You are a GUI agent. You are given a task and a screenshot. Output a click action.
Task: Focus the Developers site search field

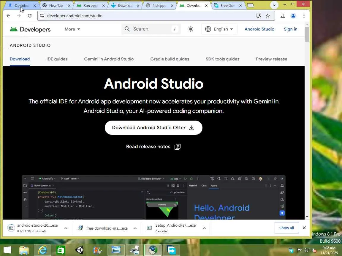151,29
